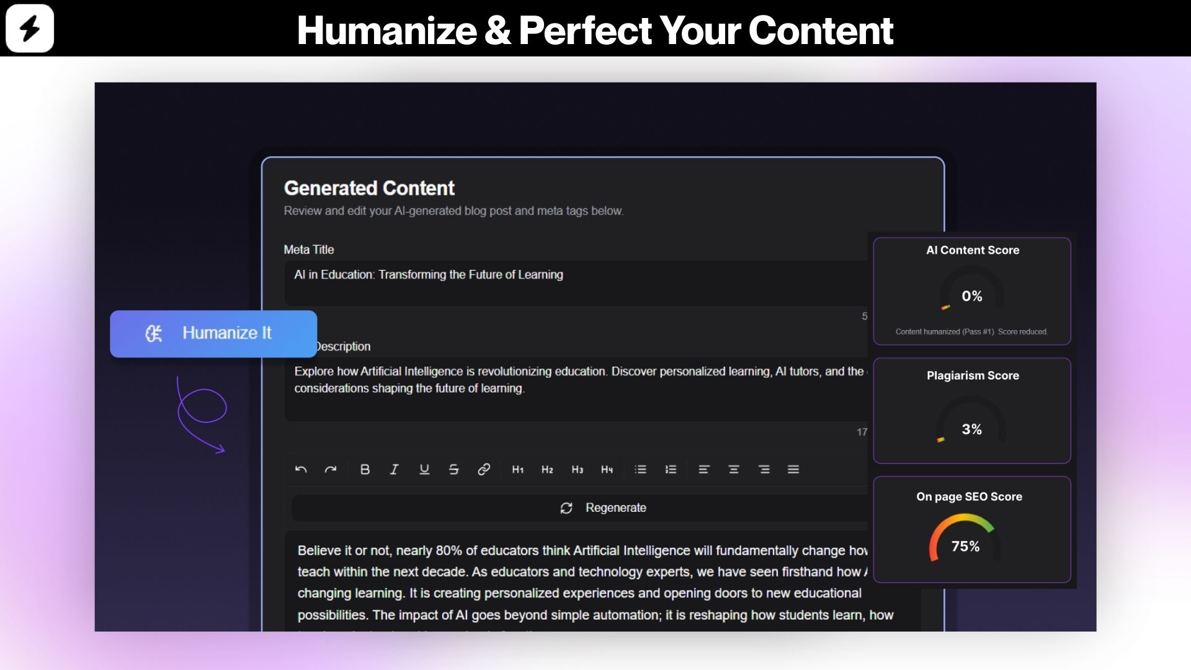Click the AI Content Score panel

pos(971,292)
